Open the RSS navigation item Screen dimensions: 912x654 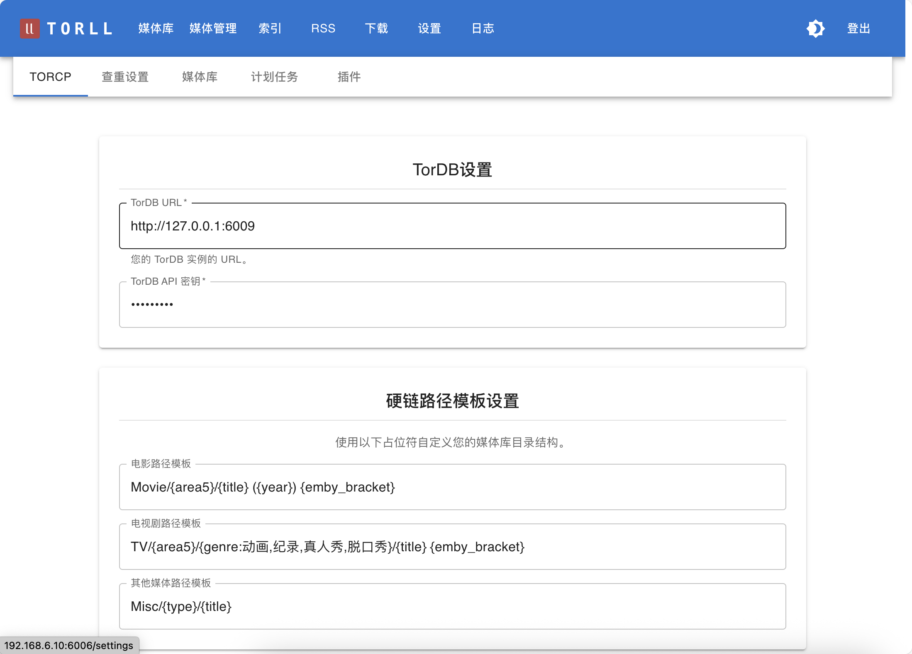[323, 28]
